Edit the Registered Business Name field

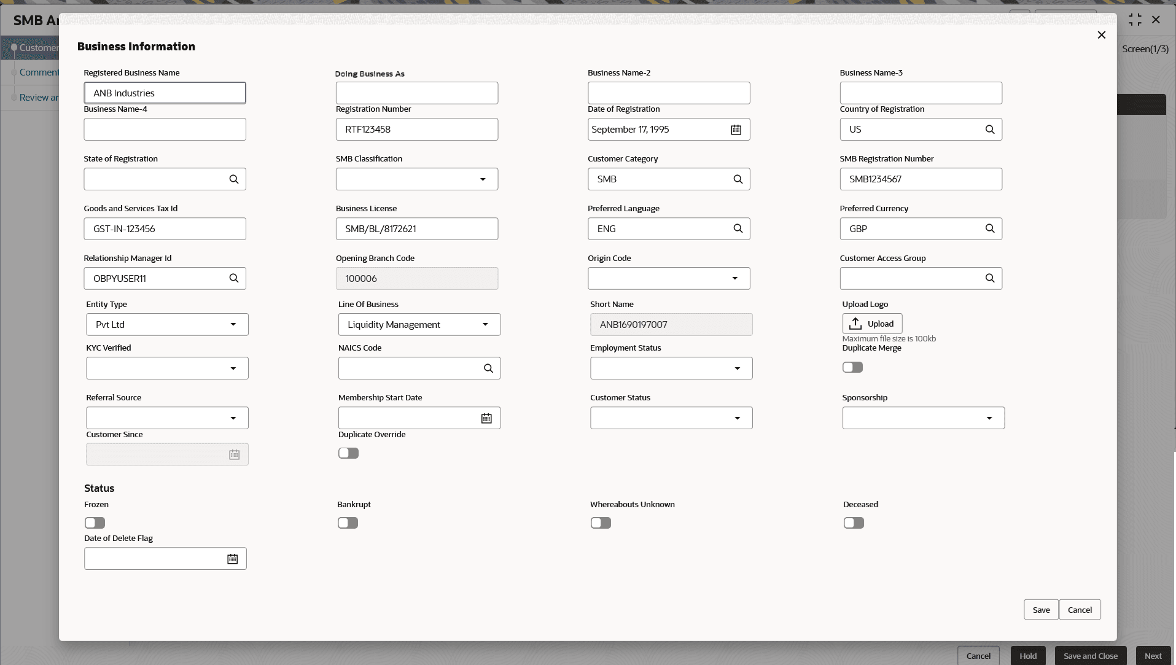(165, 93)
